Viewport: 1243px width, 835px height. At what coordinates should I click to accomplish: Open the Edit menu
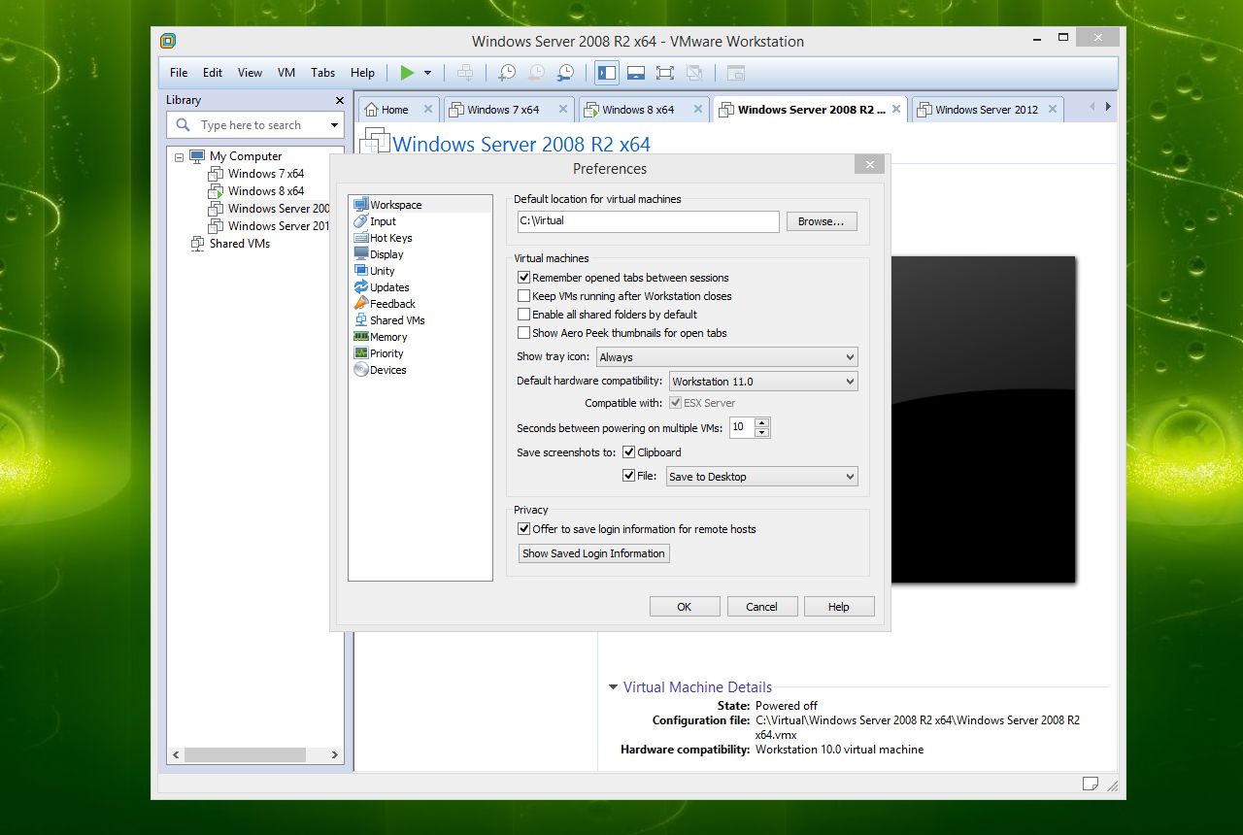213,73
